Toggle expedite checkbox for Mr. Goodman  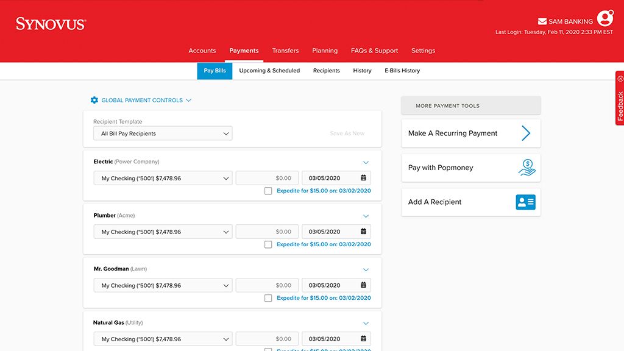pos(268,298)
